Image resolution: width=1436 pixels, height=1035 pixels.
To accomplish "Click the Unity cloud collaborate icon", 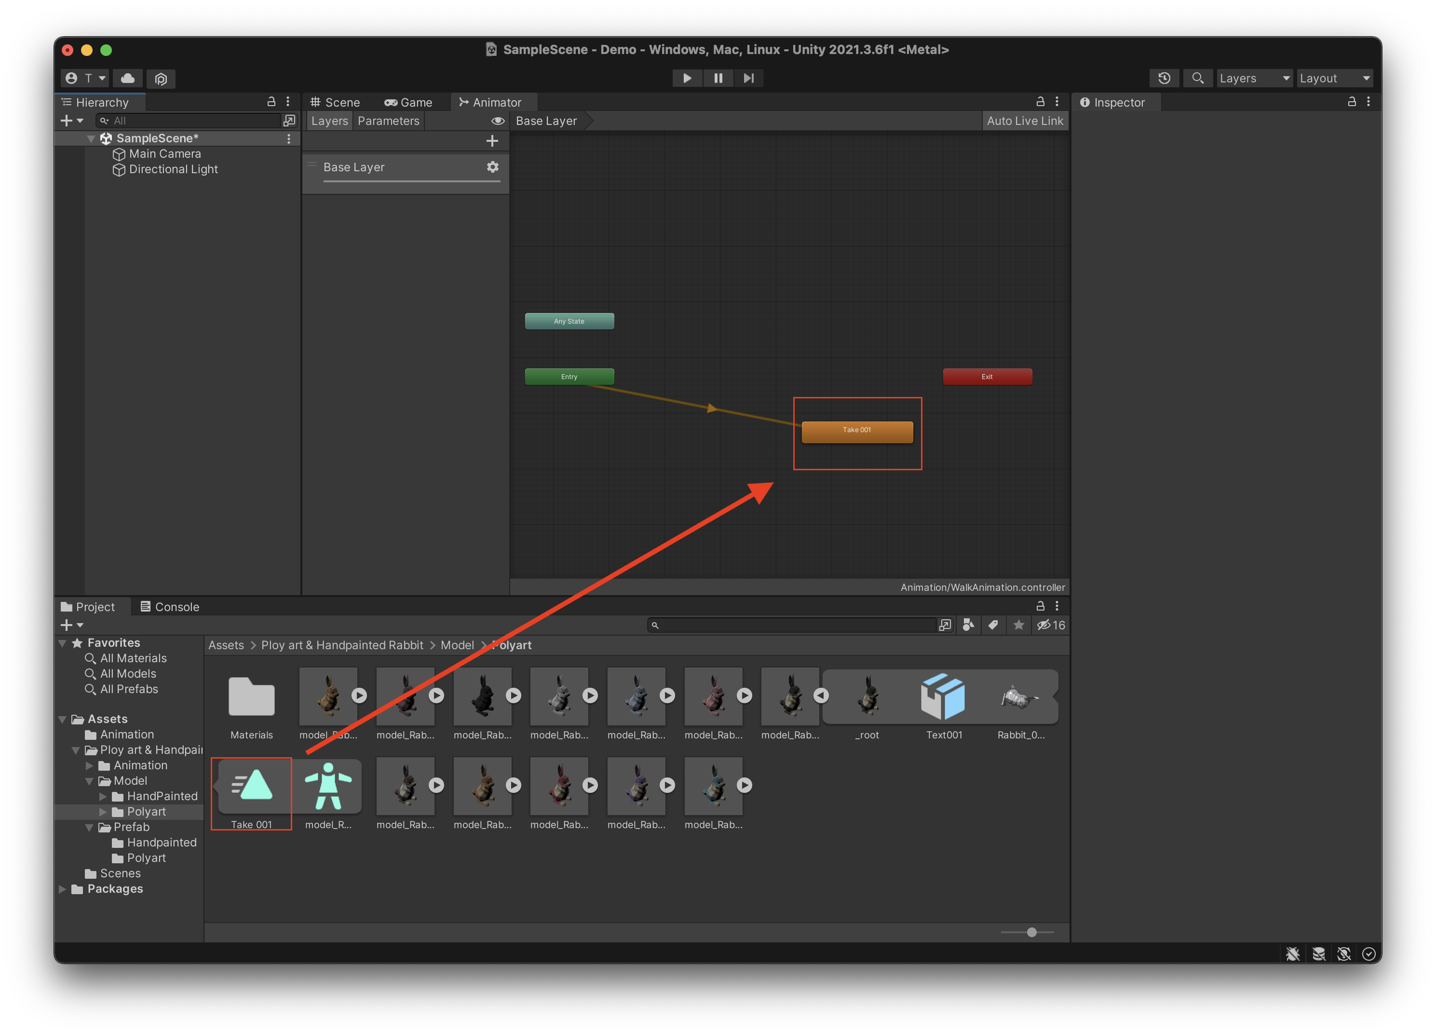I will point(127,78).
